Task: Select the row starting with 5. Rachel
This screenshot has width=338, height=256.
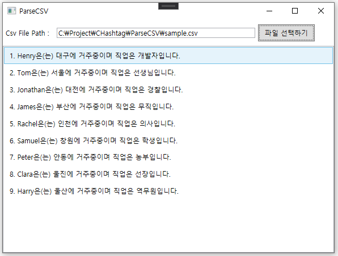Action: click(x=168, y=123)
